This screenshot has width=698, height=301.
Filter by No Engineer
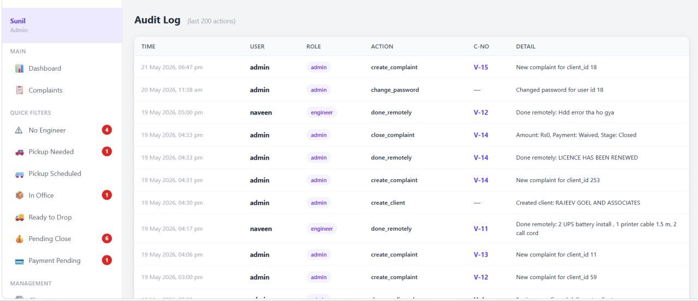click(62, 130)
